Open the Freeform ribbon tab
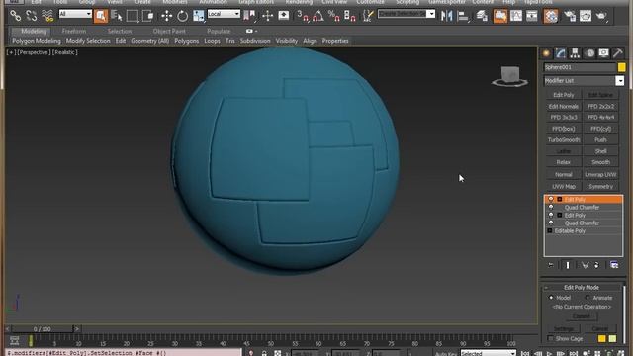This screenshot has height=356, width=633. (x=74, y=31)
